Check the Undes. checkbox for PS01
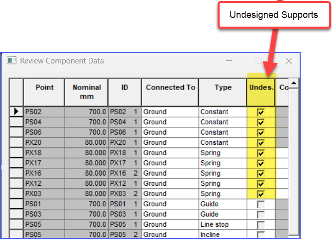 pos(261,204)
